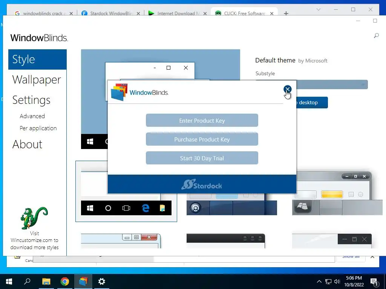The image size is (386, 289).
Task: Open a new Chrome tab
Action: click(286, 13)
